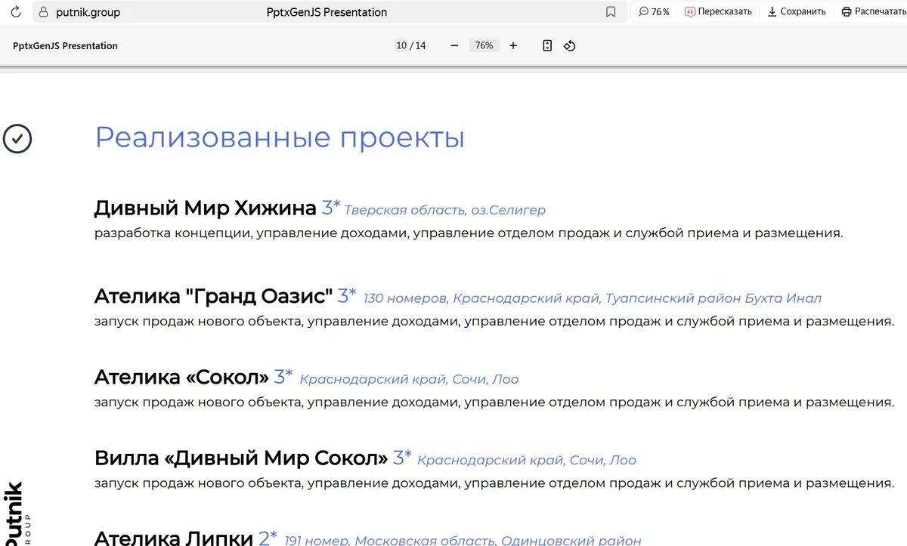The height and width of the screenshot is (546, 907).
Task: Zoom in with the plus icon
Action: (x=513, y=46)
